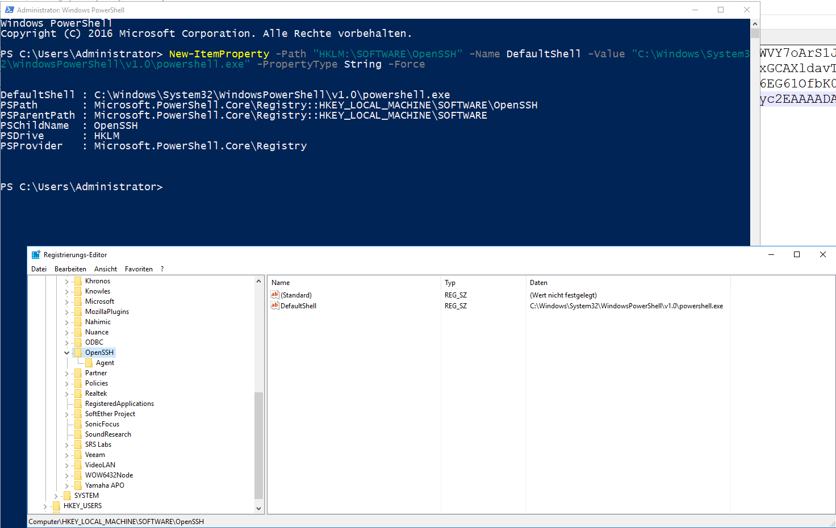Image resolution: width=836 pixels, height=528 pixels.
Task: Expand the SoftEther Project key
Action: pyautogui.click(x=66, y=414)
